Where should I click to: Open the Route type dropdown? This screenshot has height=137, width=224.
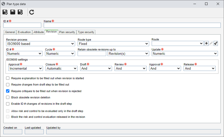[x=113, y=44]
